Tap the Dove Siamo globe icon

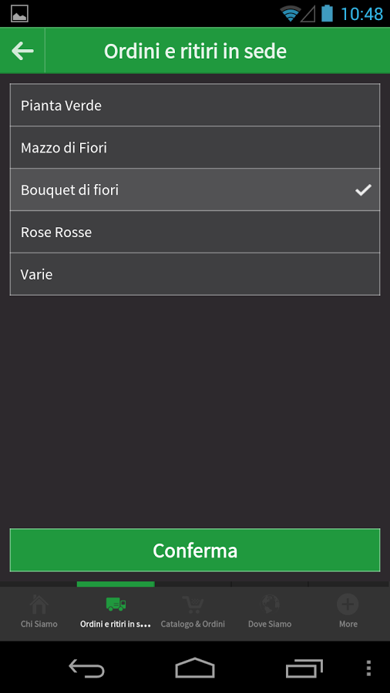click(x=270, y=604)
